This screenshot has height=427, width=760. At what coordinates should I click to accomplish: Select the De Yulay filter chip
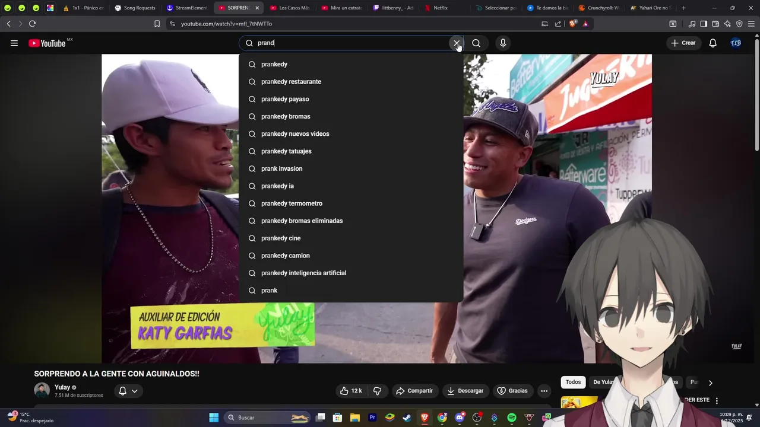[603, 383]
